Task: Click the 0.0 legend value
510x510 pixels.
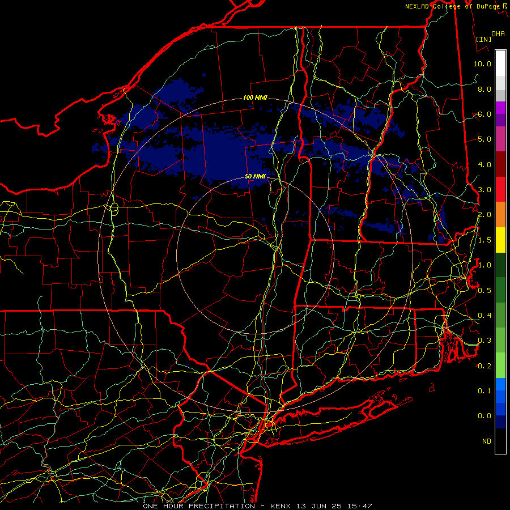Action: click(484, 416)
